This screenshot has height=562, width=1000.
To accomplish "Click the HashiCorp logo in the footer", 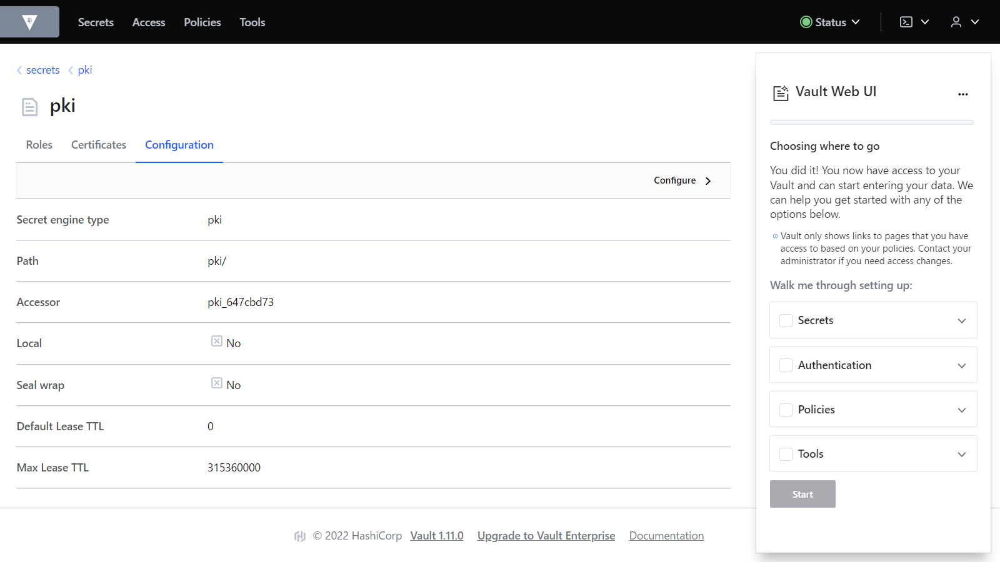I will tap(300, 536).
